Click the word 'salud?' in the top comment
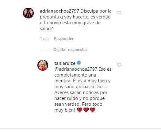The image size is (161, 134). pos(46,29)
